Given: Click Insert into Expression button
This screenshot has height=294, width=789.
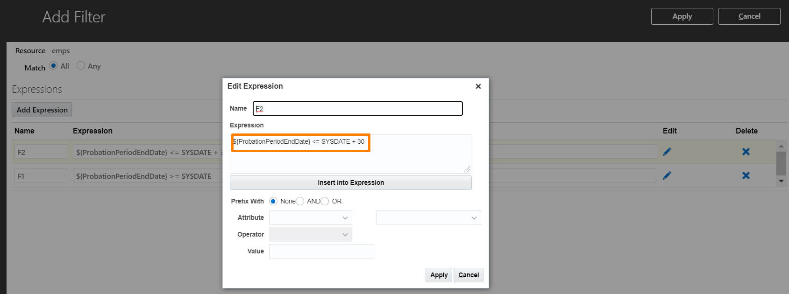Looking at the screenshot, I should pyautogui.click(x=351, y=182).
